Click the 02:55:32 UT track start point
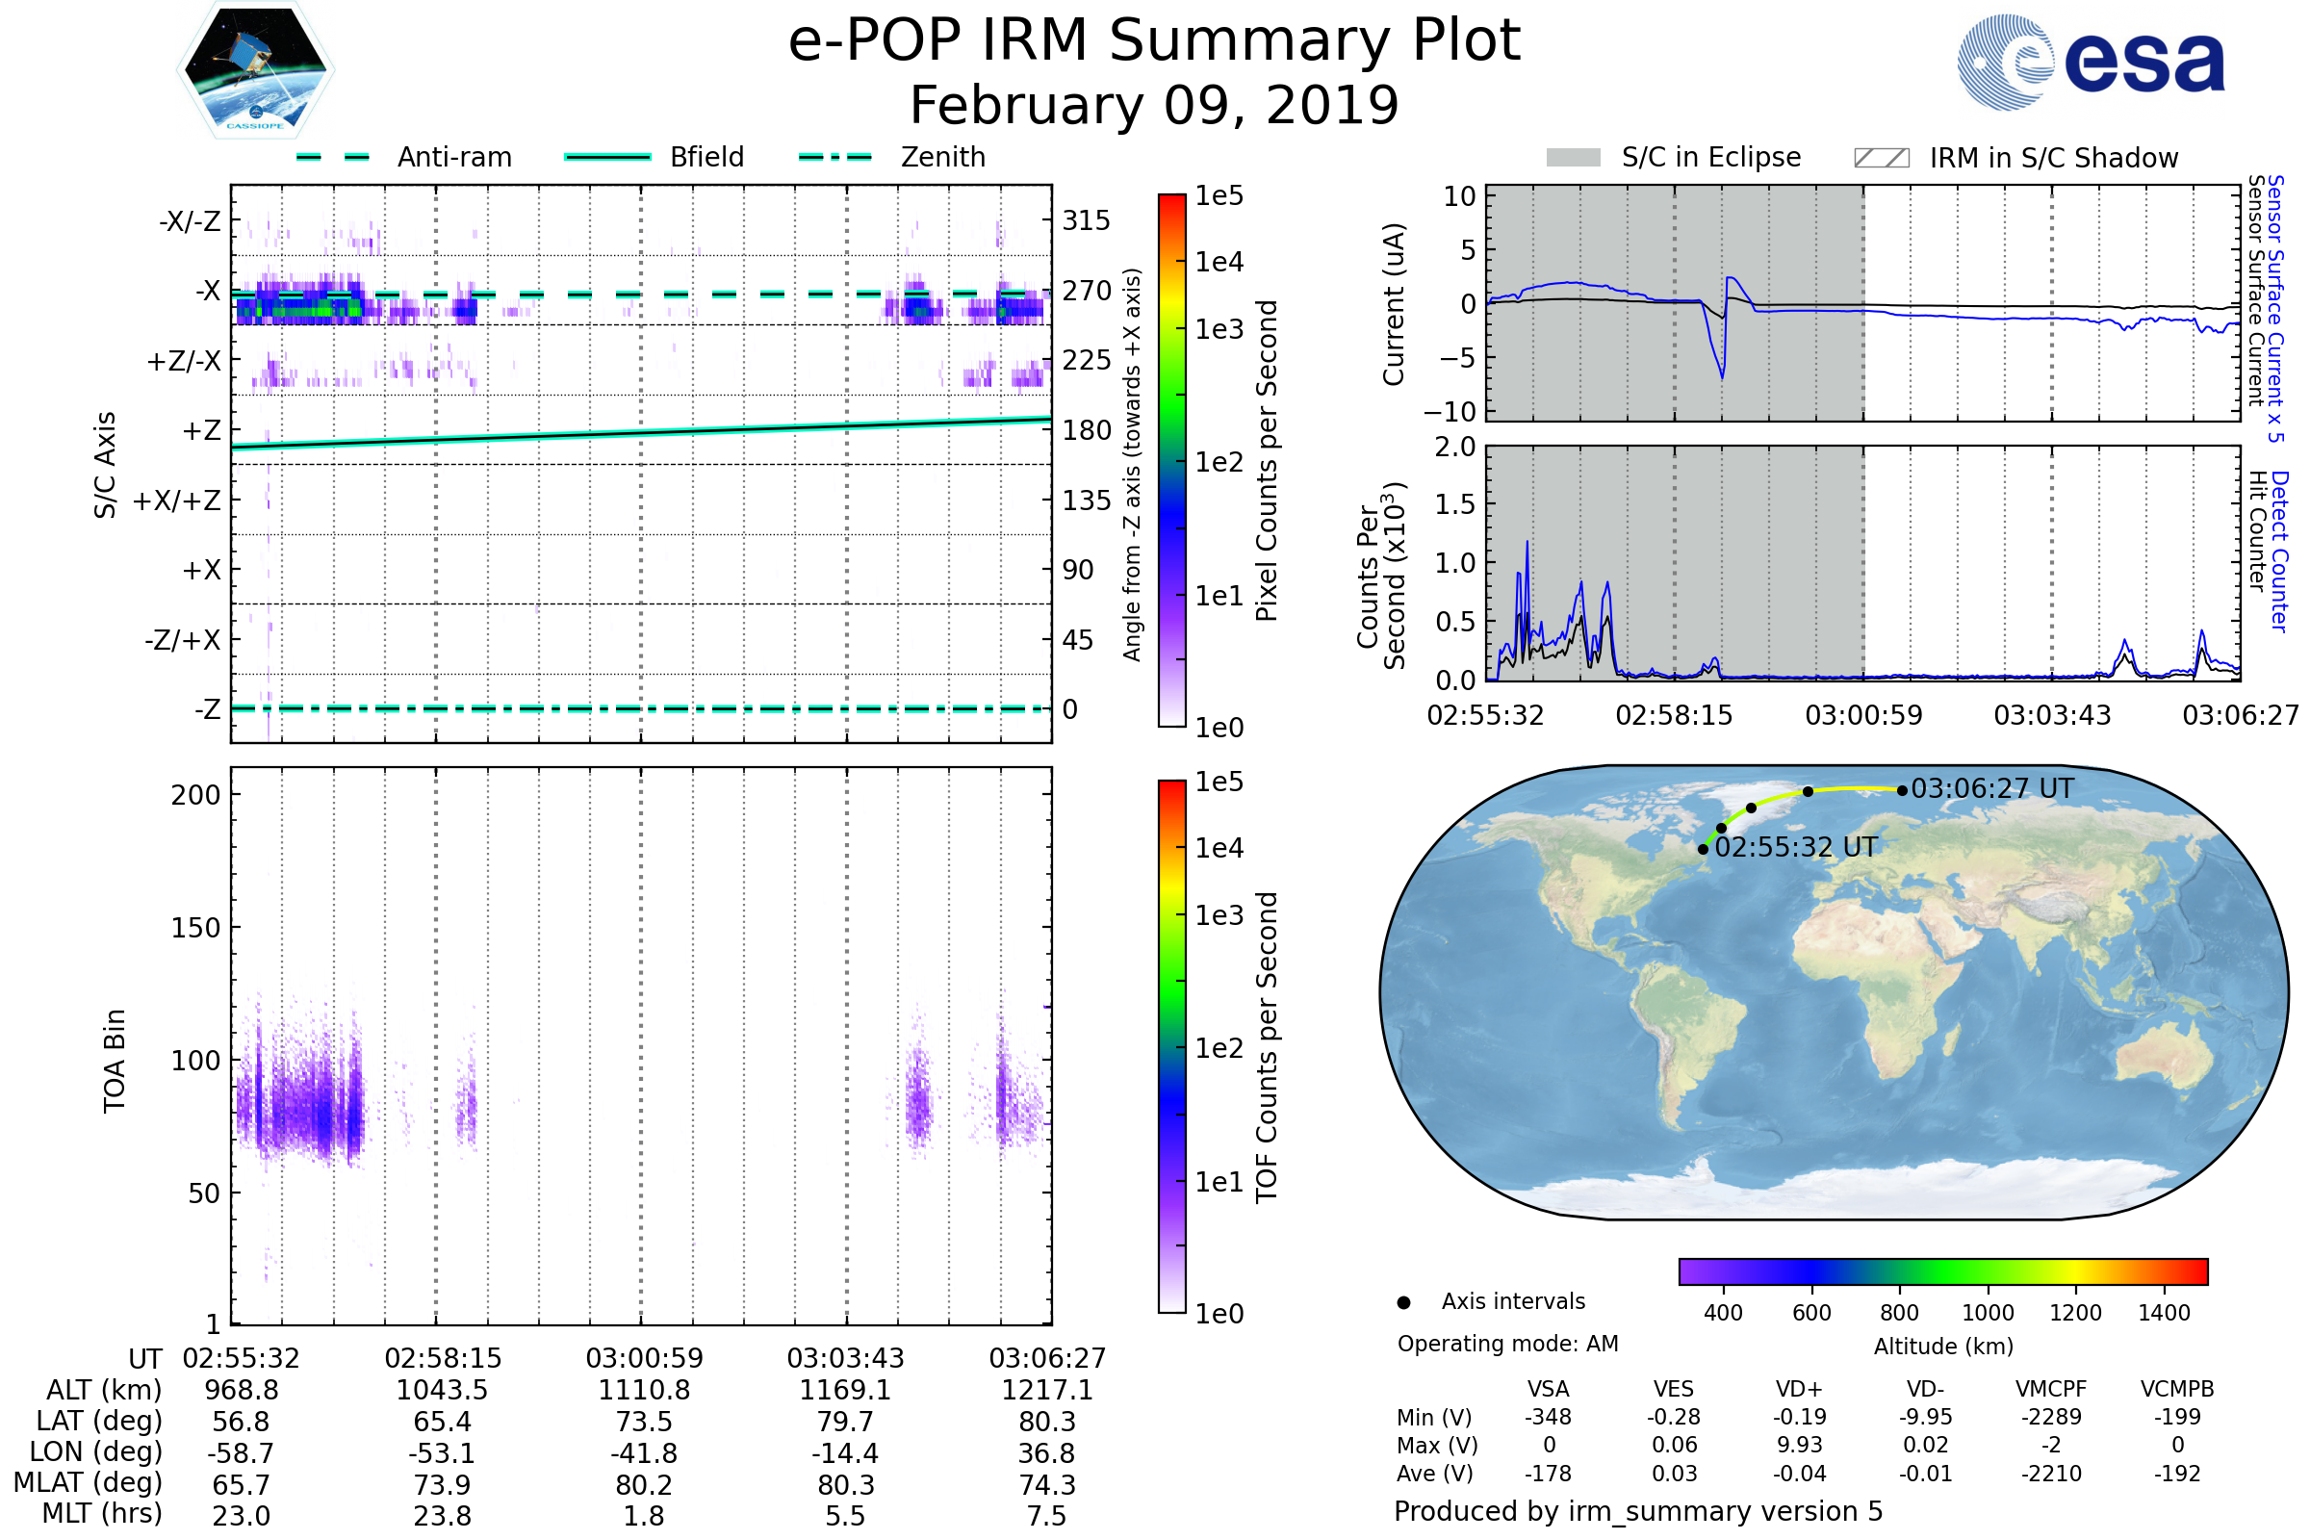The width and height of the screenshot is (2310, 1540). coord(1703,849)
